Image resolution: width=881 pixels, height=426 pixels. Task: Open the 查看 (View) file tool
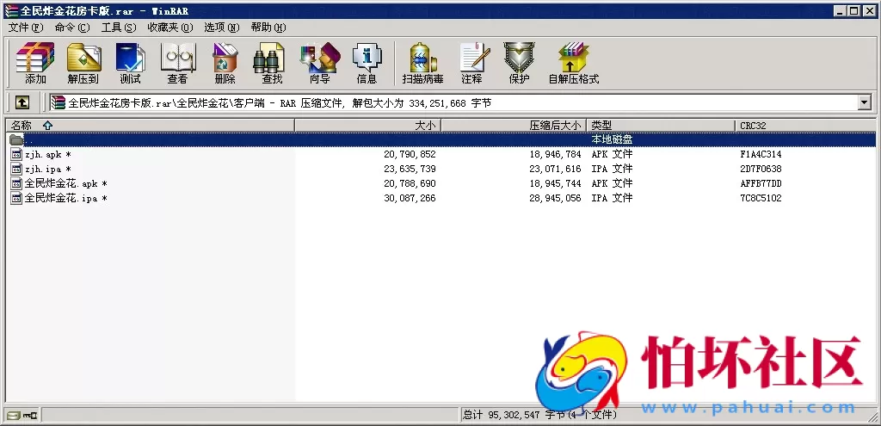(x=177, y=63)
